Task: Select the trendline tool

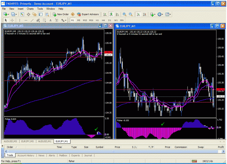Action: coord(32,20)
